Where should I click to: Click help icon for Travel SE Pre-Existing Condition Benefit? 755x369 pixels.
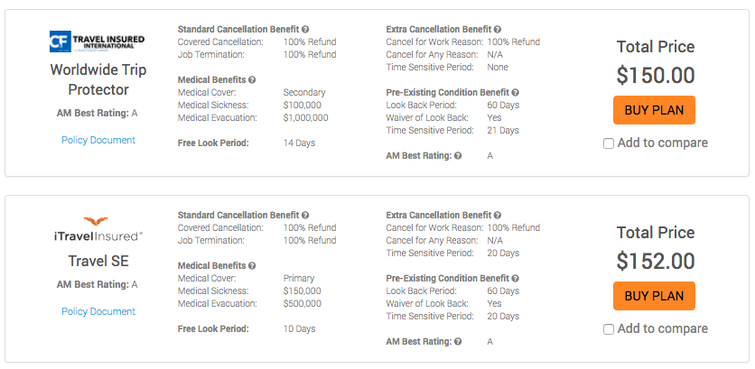coord(515,278)
